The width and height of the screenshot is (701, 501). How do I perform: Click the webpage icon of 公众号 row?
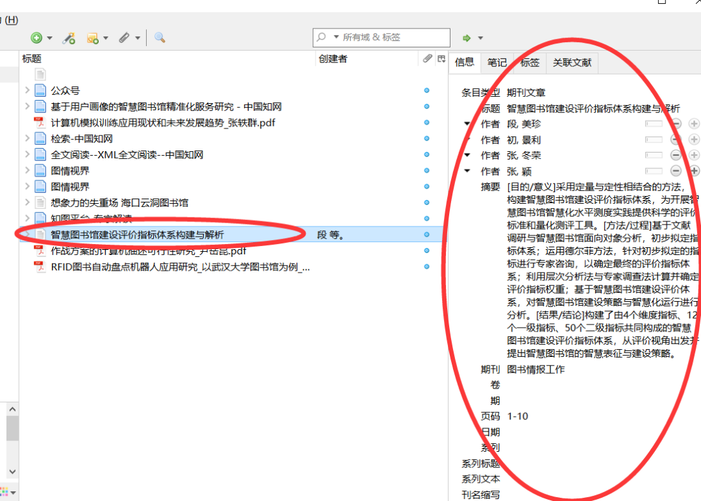(x=40, y=90)
